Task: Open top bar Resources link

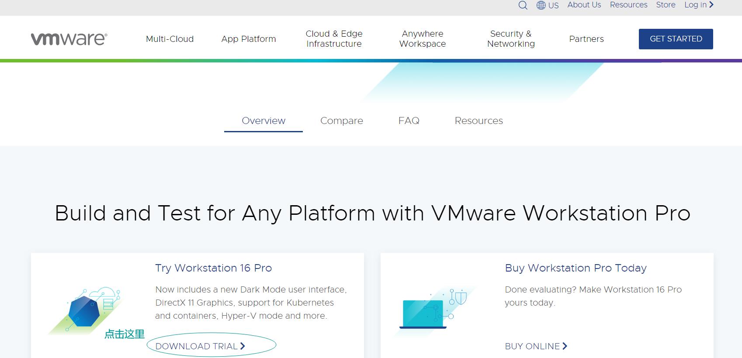Action: point(628,5)
